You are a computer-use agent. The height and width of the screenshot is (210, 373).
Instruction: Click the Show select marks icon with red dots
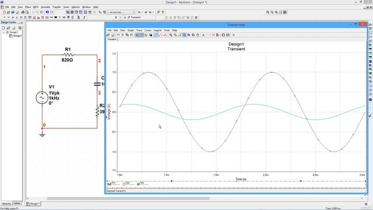[161, 35]
